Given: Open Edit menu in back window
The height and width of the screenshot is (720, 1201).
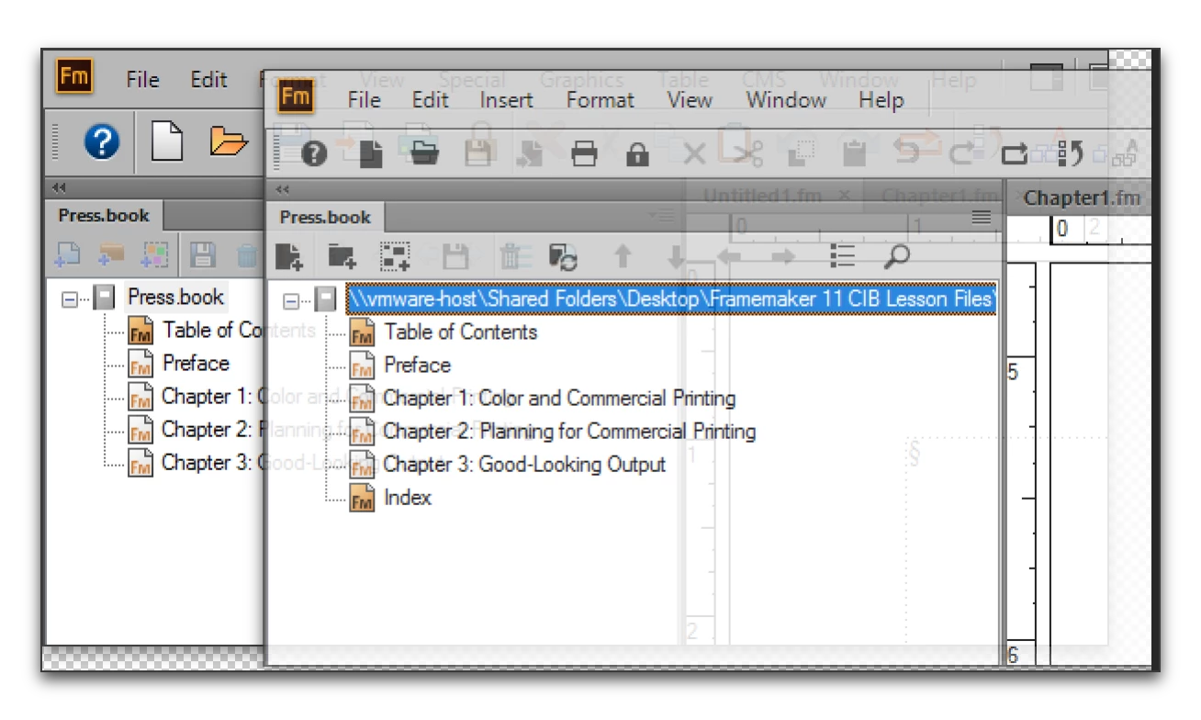Looking at the screenshot, I should click(208, 80).
